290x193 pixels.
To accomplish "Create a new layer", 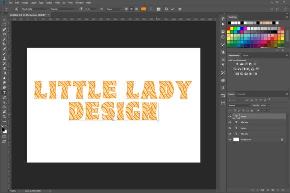I will pos(278,190).
